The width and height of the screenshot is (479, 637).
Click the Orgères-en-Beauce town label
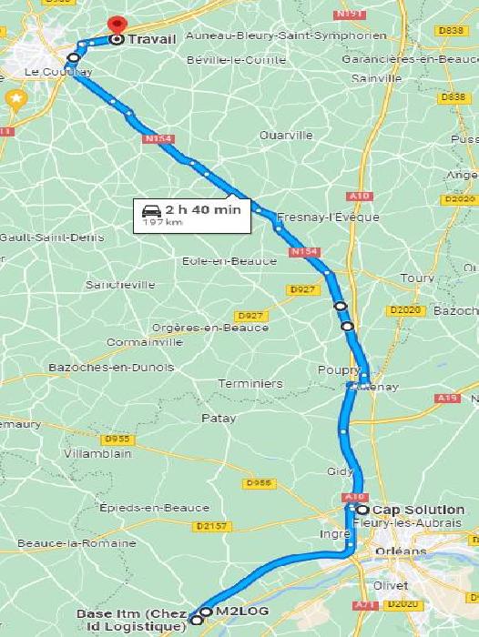click(210, 328)
